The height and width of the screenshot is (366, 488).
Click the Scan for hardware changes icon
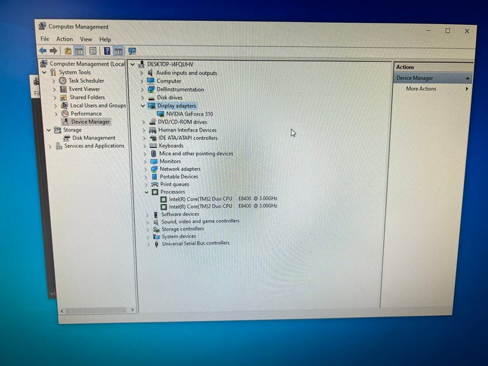(x=132, y=51)
